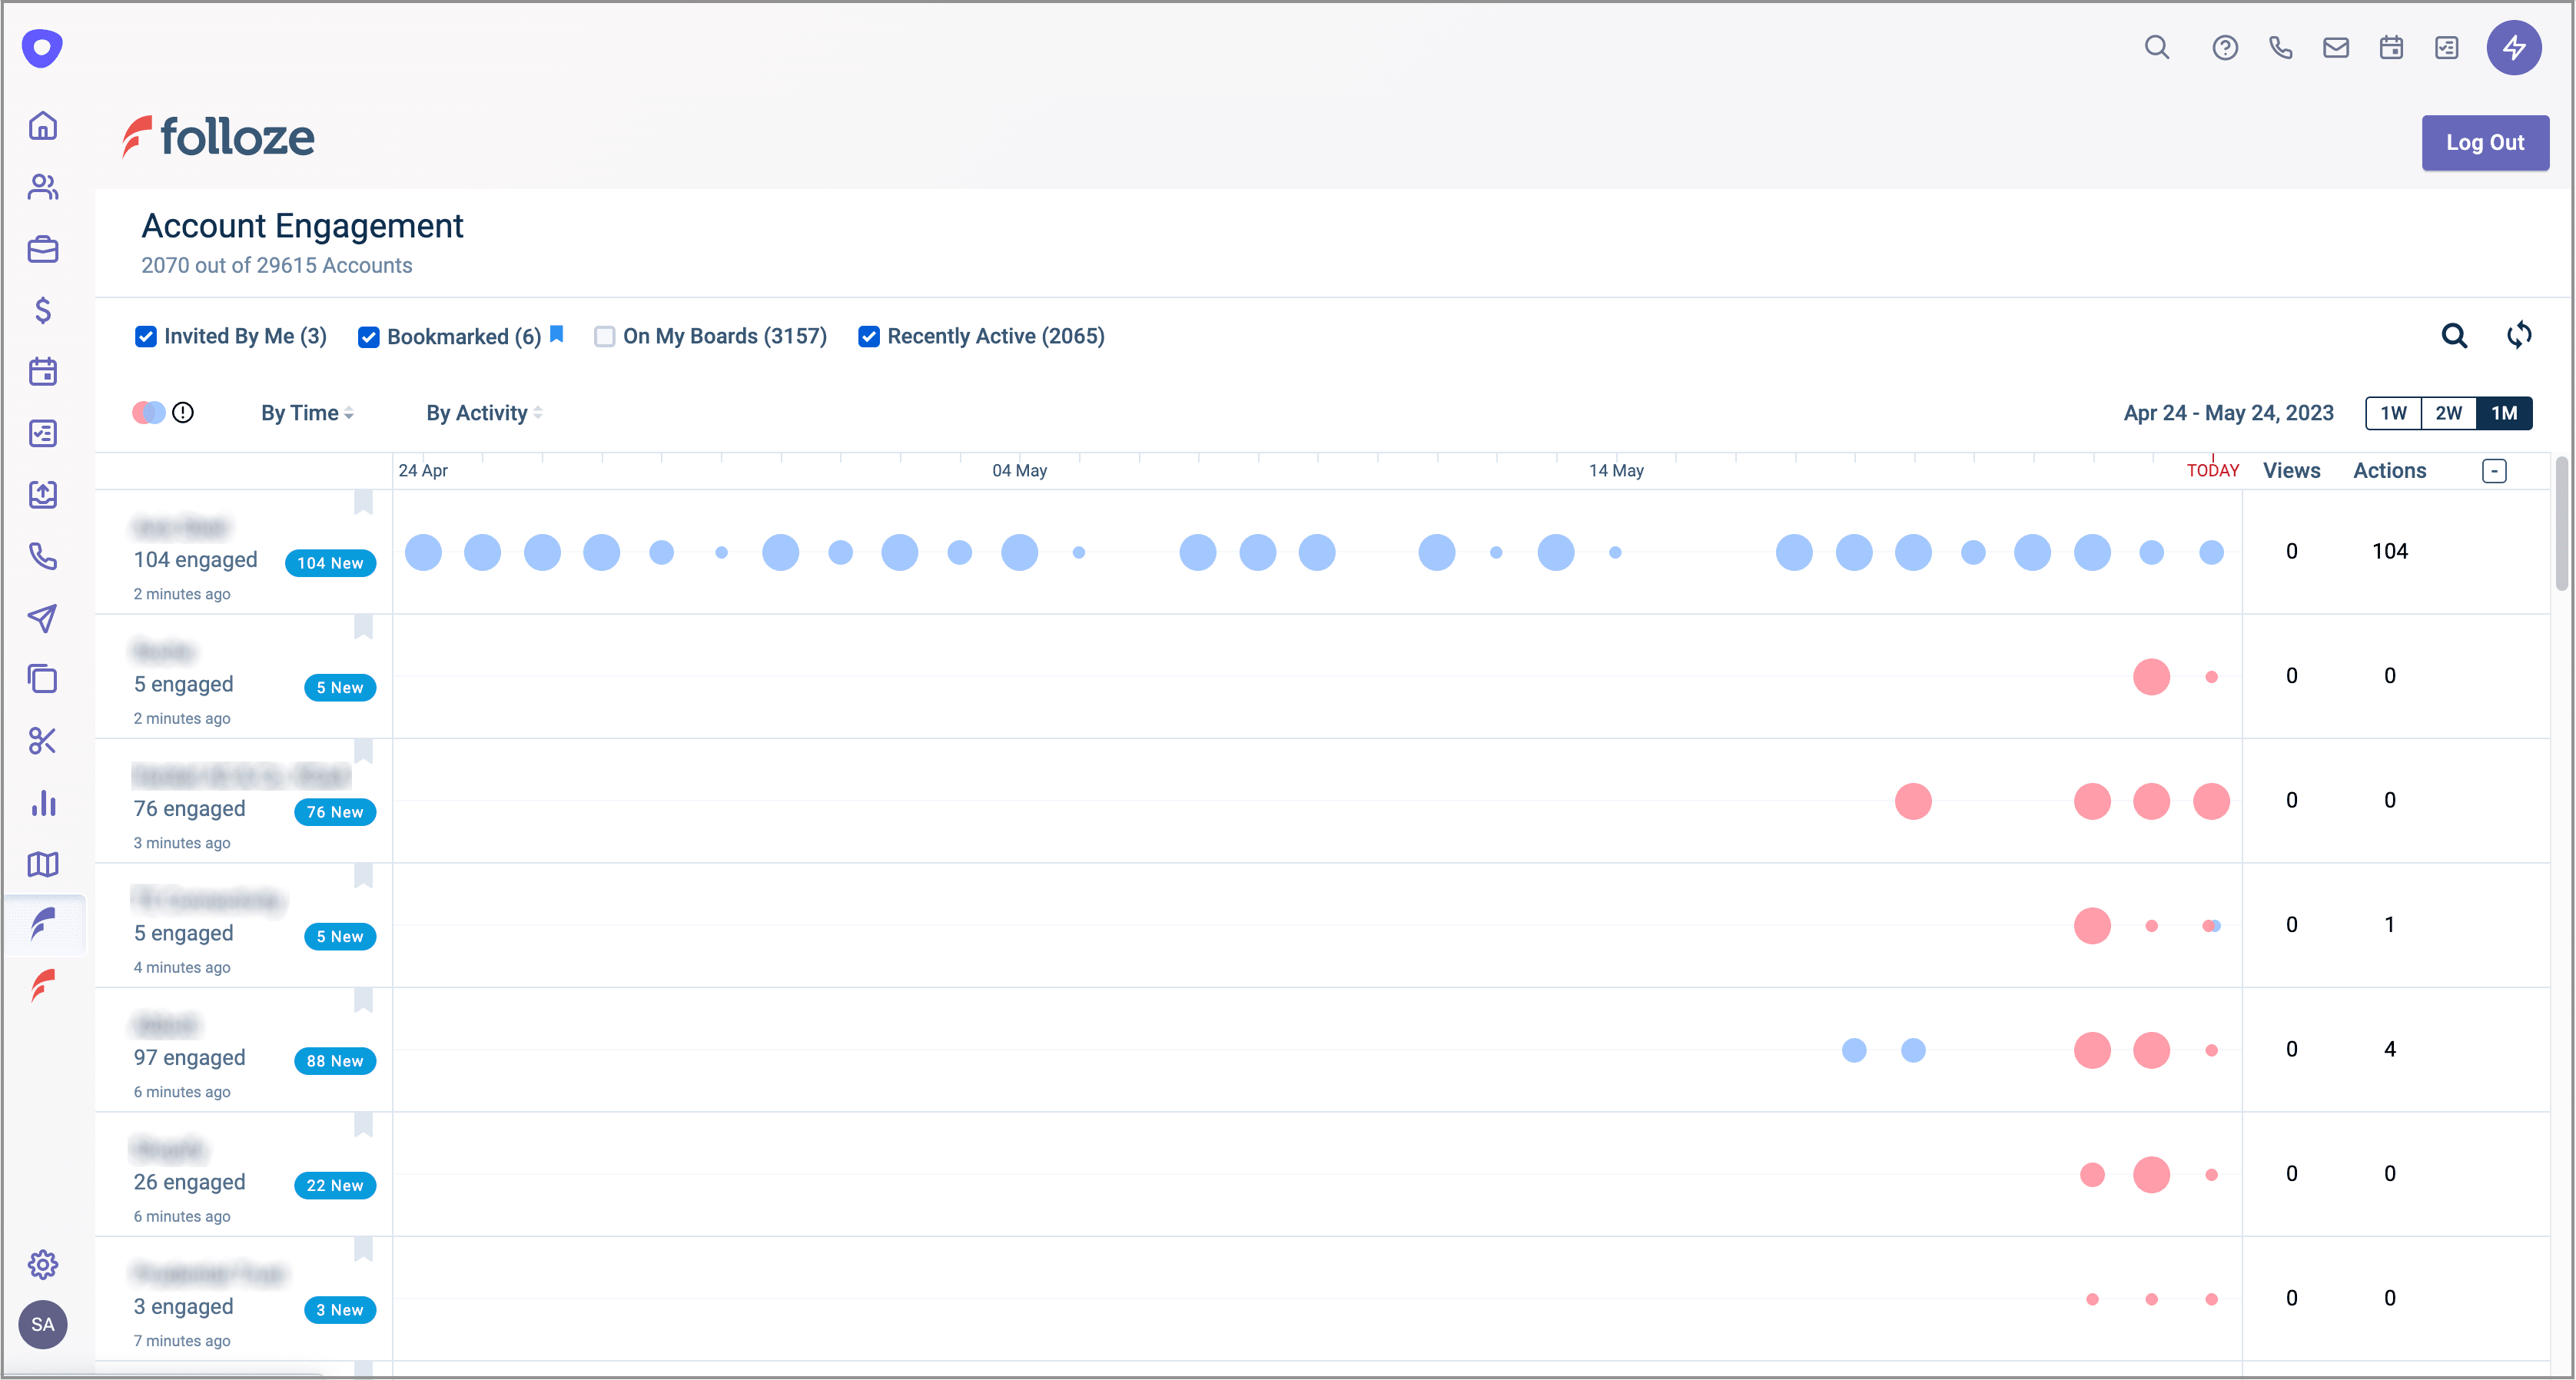The image size is (2576, 1380).
Task: Click the dollar sign opportunities icon
Action: tap(43, 310)
